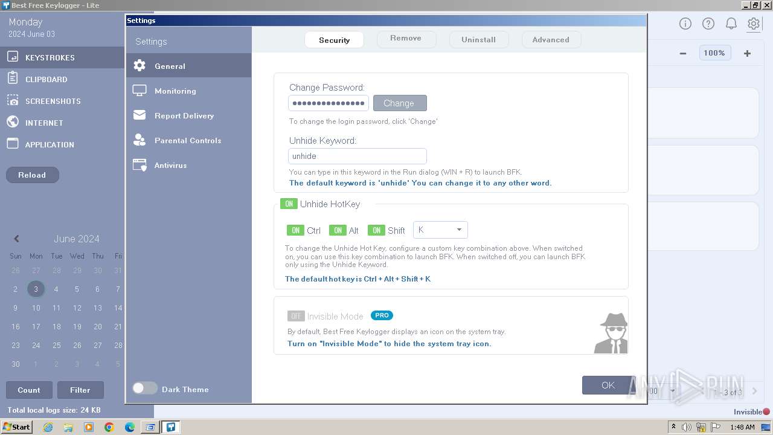Screen dimensions: 773x435
Task: Open the Application window icon
Action: pos(13,144)
